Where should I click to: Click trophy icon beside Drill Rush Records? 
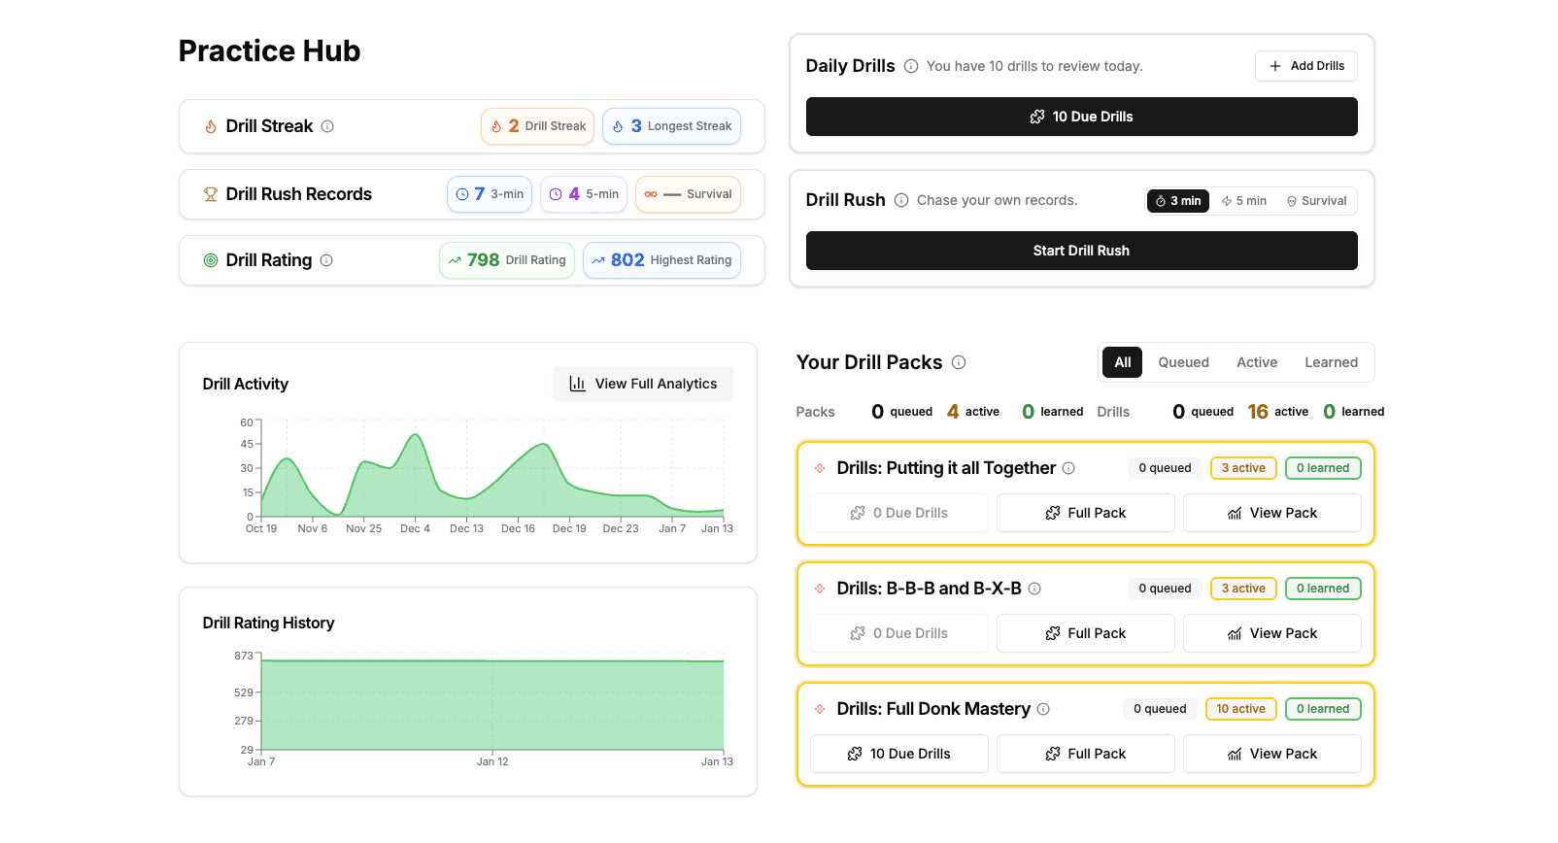tap(211, 194)
